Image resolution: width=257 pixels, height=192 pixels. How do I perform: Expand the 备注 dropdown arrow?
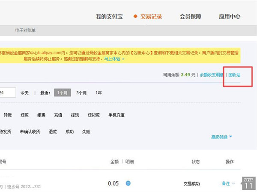233,183
